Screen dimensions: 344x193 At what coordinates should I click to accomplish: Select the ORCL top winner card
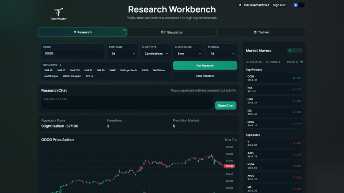tap(274, 124)
